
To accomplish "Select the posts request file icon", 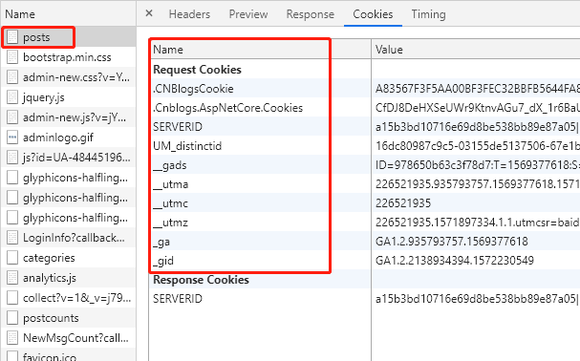I will pos(12,37).
